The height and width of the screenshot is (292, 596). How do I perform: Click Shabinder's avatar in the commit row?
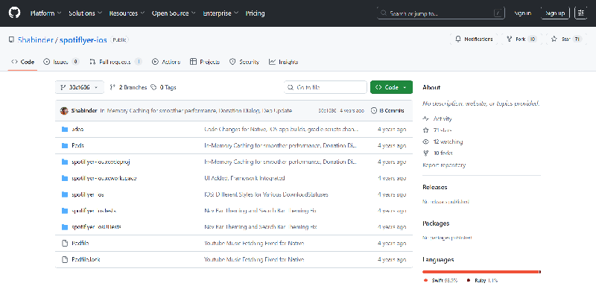point(64,111)
